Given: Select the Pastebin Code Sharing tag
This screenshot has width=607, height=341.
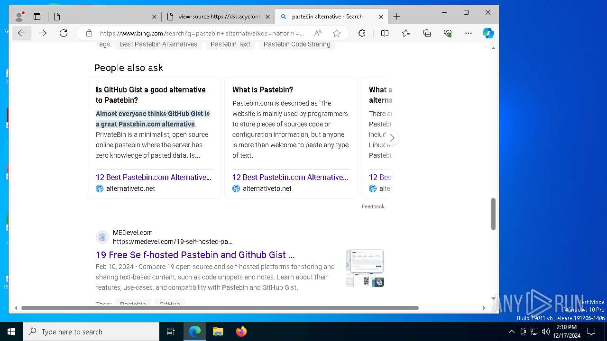Looking at the screenshot, I should click(x=297, y=44).
